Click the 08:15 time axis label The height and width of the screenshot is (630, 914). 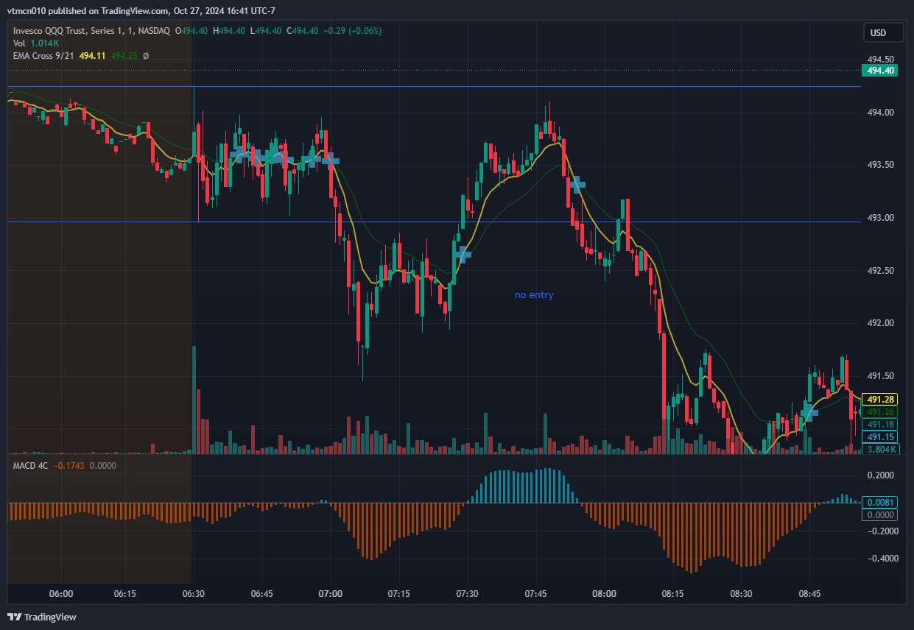point(672,593)
